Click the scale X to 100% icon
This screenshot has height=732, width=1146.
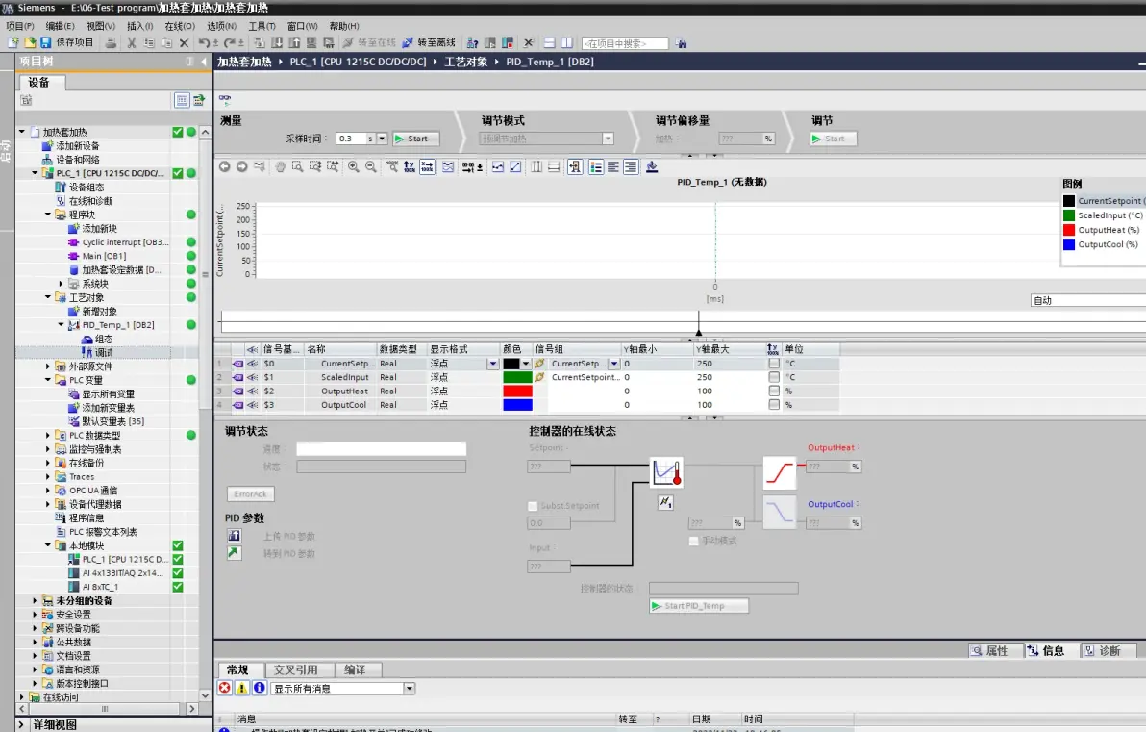click(427, 166)
